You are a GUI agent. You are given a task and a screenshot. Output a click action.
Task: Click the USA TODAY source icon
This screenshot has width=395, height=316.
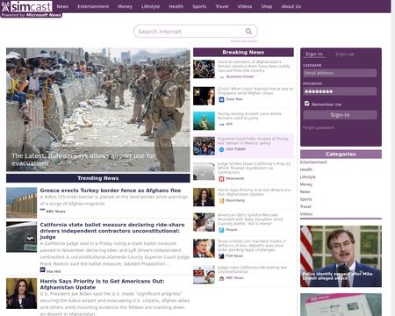(221, 149)
